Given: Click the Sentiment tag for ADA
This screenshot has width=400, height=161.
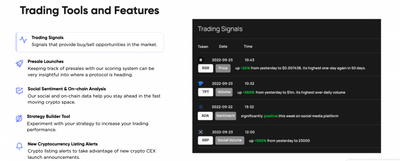Looking at the screenshot, I should point(225,116).
